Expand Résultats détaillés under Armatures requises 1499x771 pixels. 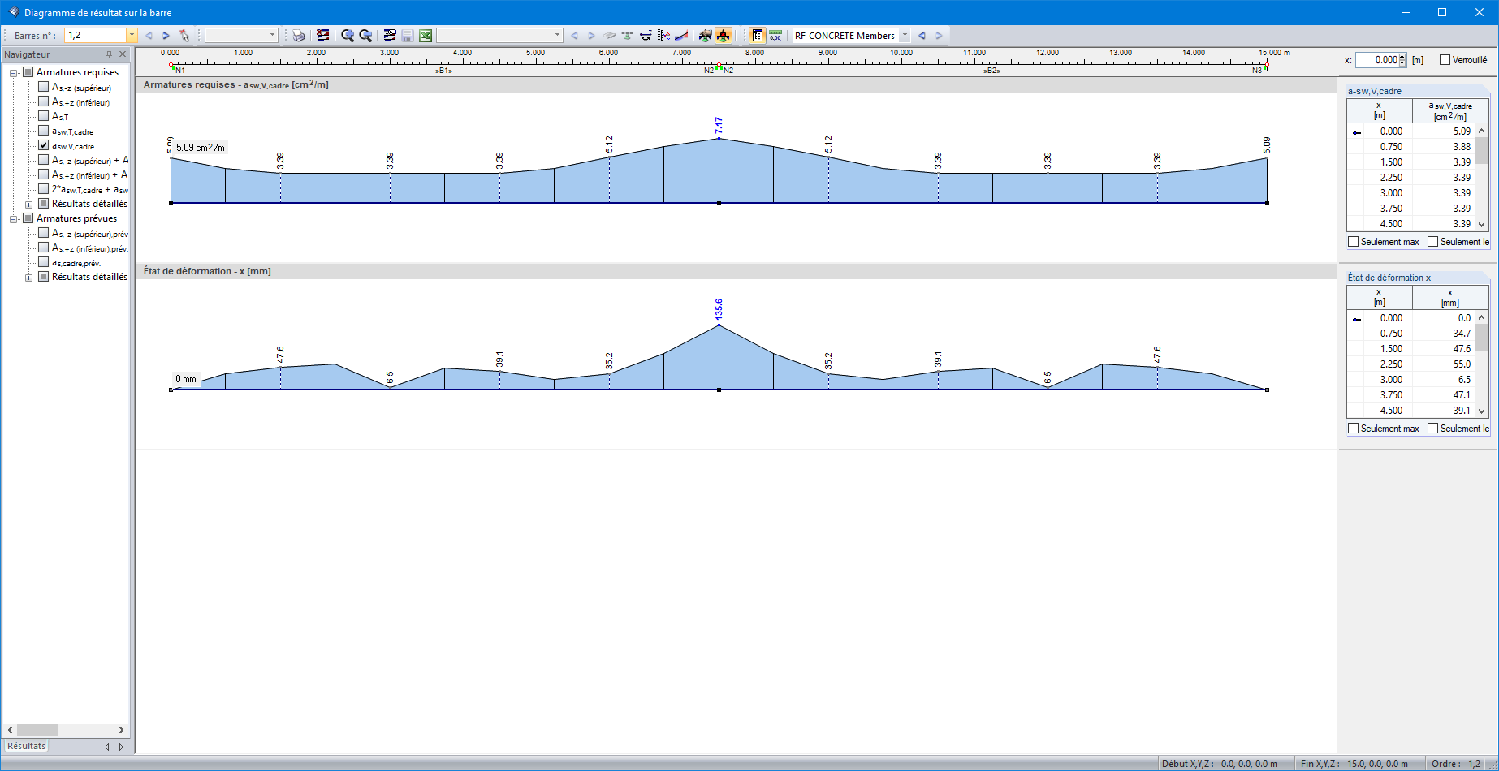(29, 205)
